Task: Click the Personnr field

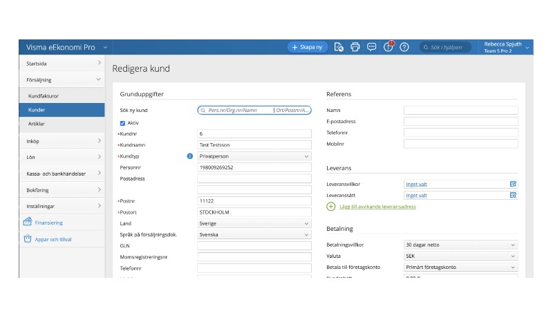Action: click(x=254, y=167)
